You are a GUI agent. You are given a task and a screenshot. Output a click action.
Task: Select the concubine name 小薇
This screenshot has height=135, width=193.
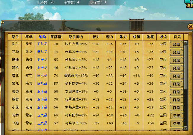point(15,107)
